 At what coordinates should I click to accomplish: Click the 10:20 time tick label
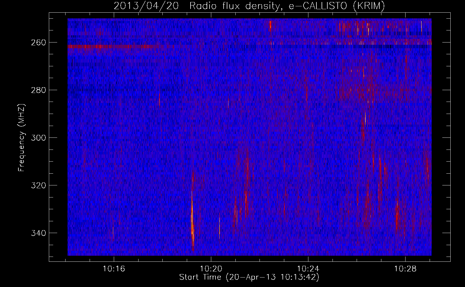pos(211,269)
